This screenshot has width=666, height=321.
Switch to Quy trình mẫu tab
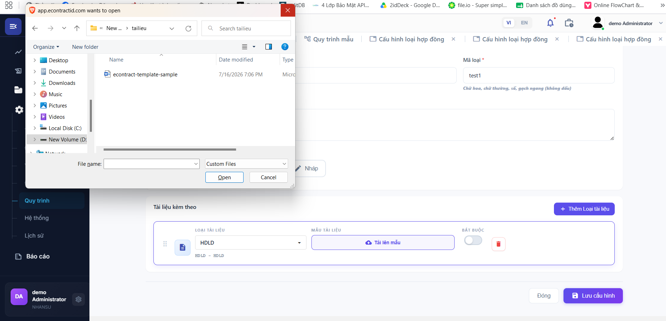329,39
